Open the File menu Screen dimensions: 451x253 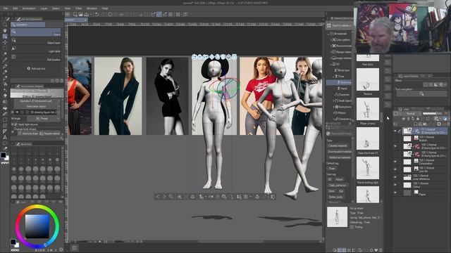6,8
